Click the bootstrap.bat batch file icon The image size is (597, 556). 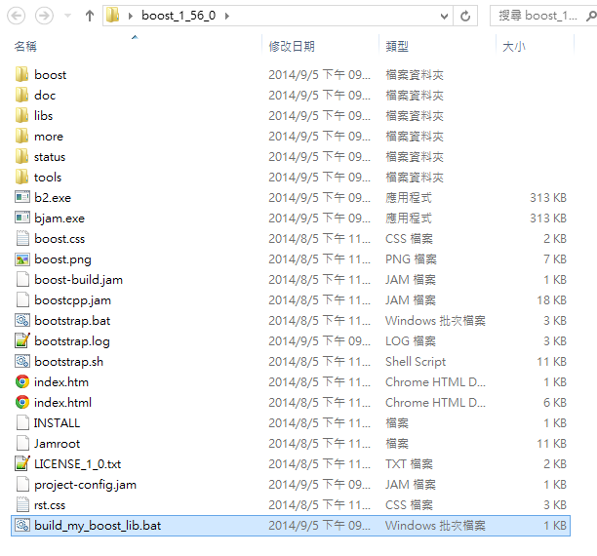click(x=22, y=320)
